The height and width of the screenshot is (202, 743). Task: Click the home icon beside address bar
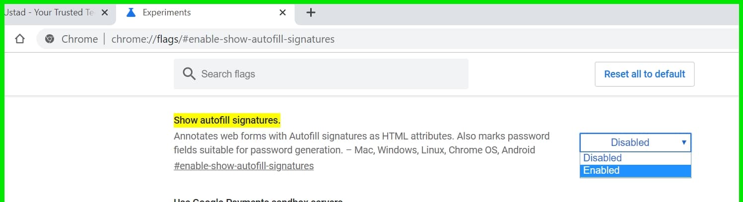(x=20, y=39)
